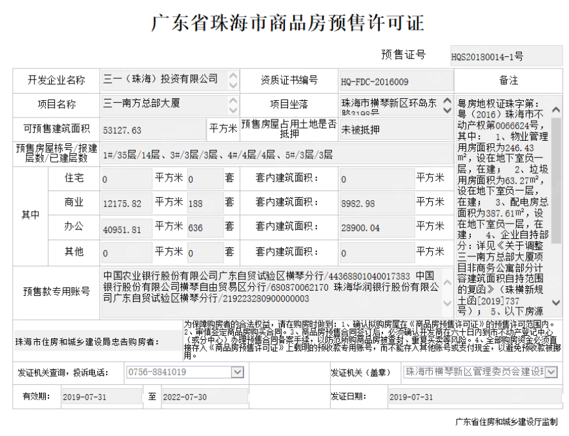
Task: Click the office inner area field 28900.04
Action: click(x=377, y=228)
